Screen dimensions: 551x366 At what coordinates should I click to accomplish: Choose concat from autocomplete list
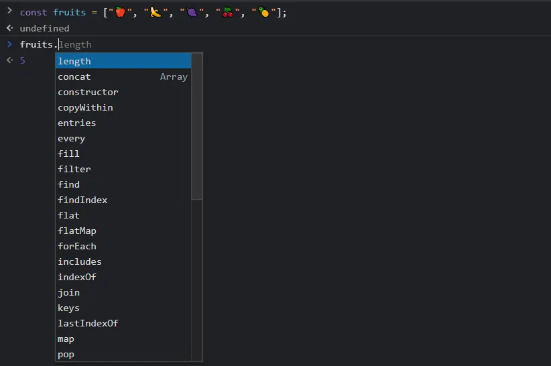(x=123, y=76)
